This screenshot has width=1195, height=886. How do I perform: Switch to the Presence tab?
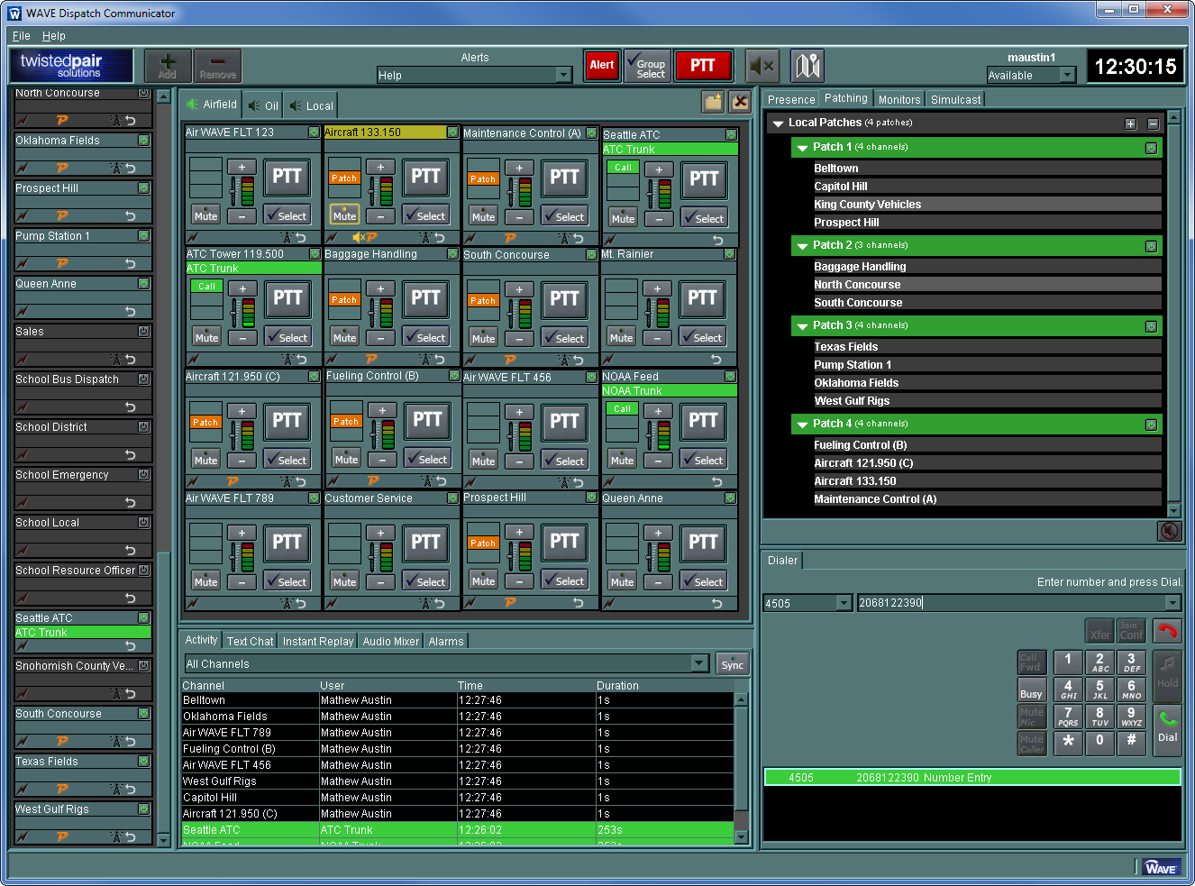(791, 99)
